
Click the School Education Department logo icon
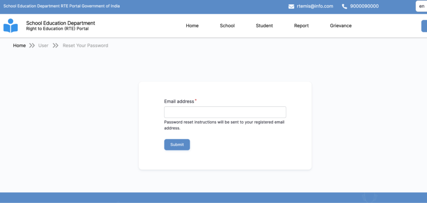point(11,26)
